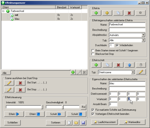This screenshot has height=128, width=150.
Task: Add new effect with green plus
Action: coord(96,13)
